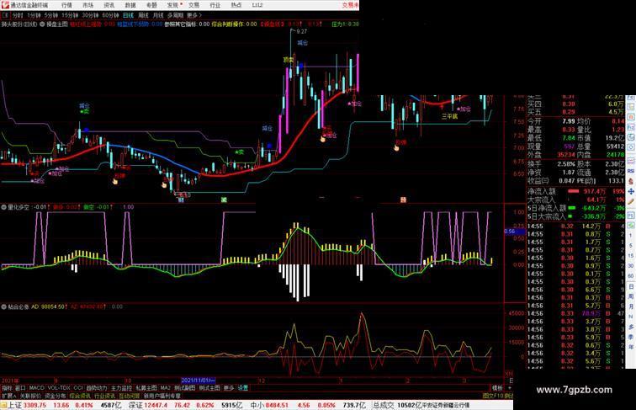
Task: Click the 中小 index in status bar
Action: pyautogui.click(x=257, y=405)
